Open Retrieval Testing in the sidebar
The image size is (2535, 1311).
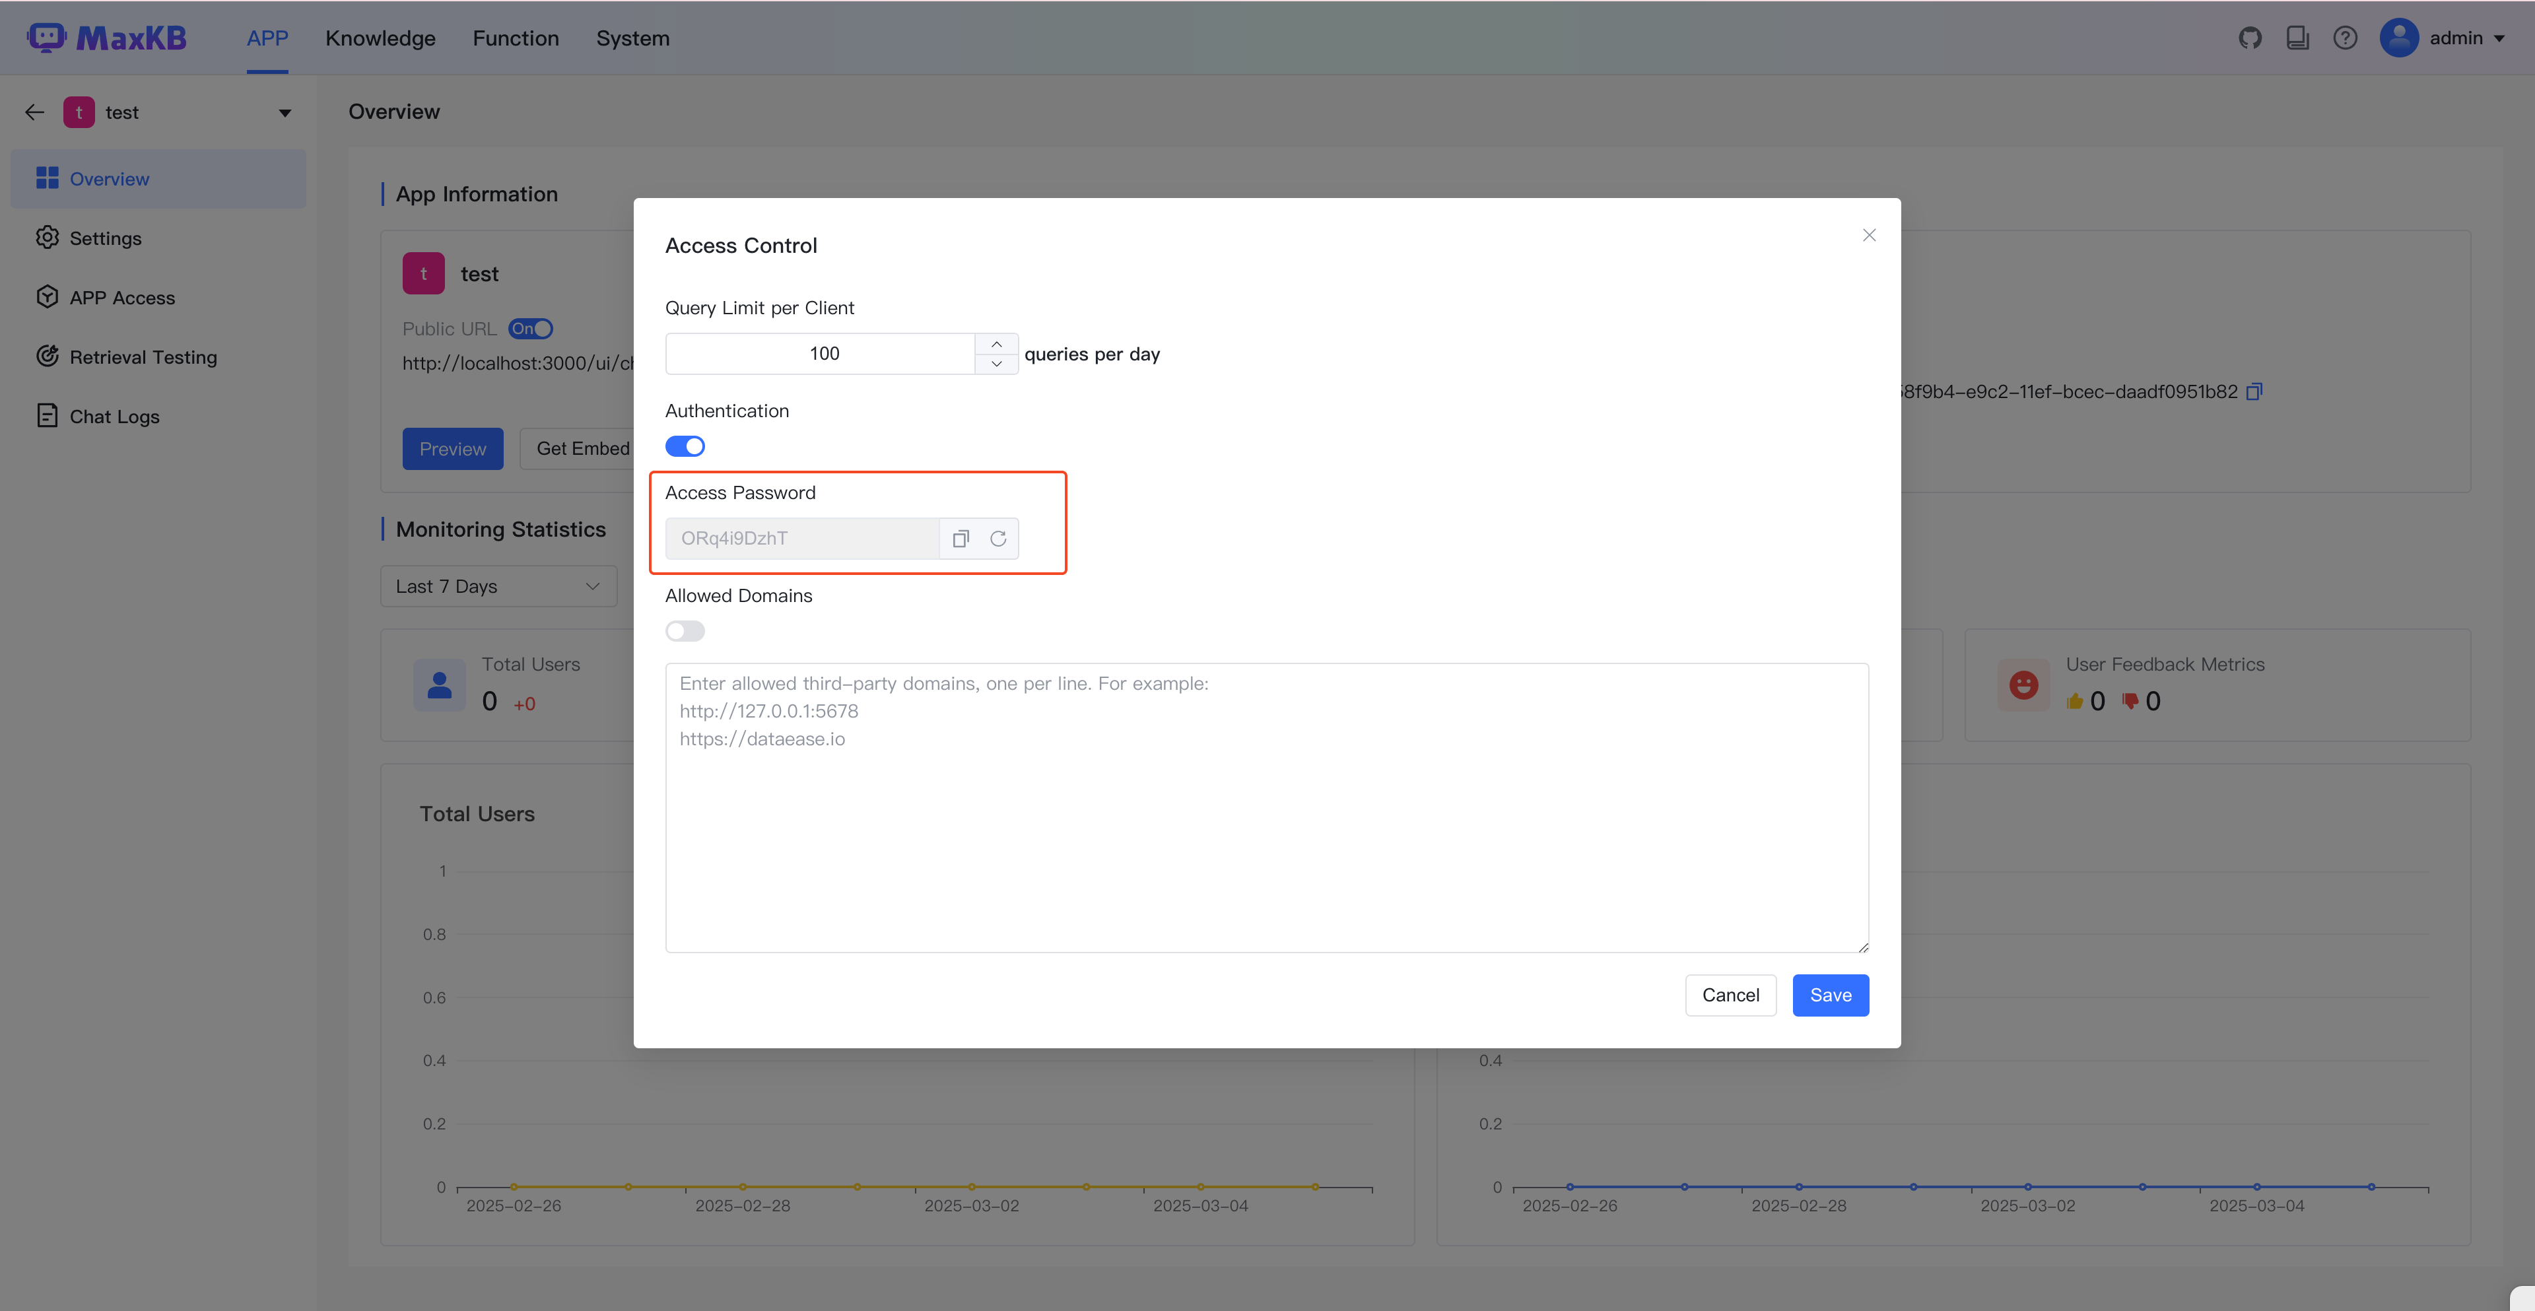[x=158, y=357]
